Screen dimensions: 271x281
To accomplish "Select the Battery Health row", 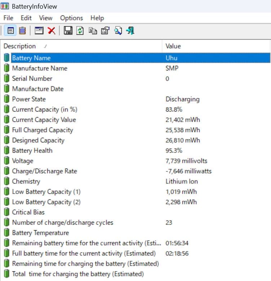I will (32, 150).
